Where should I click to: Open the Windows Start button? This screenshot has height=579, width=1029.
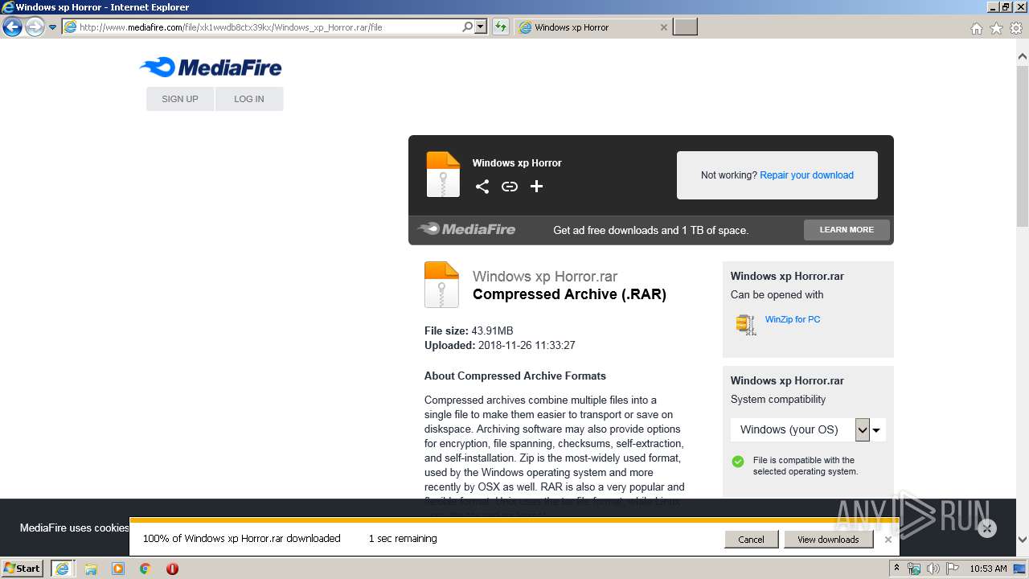click(x=23, y=568)
